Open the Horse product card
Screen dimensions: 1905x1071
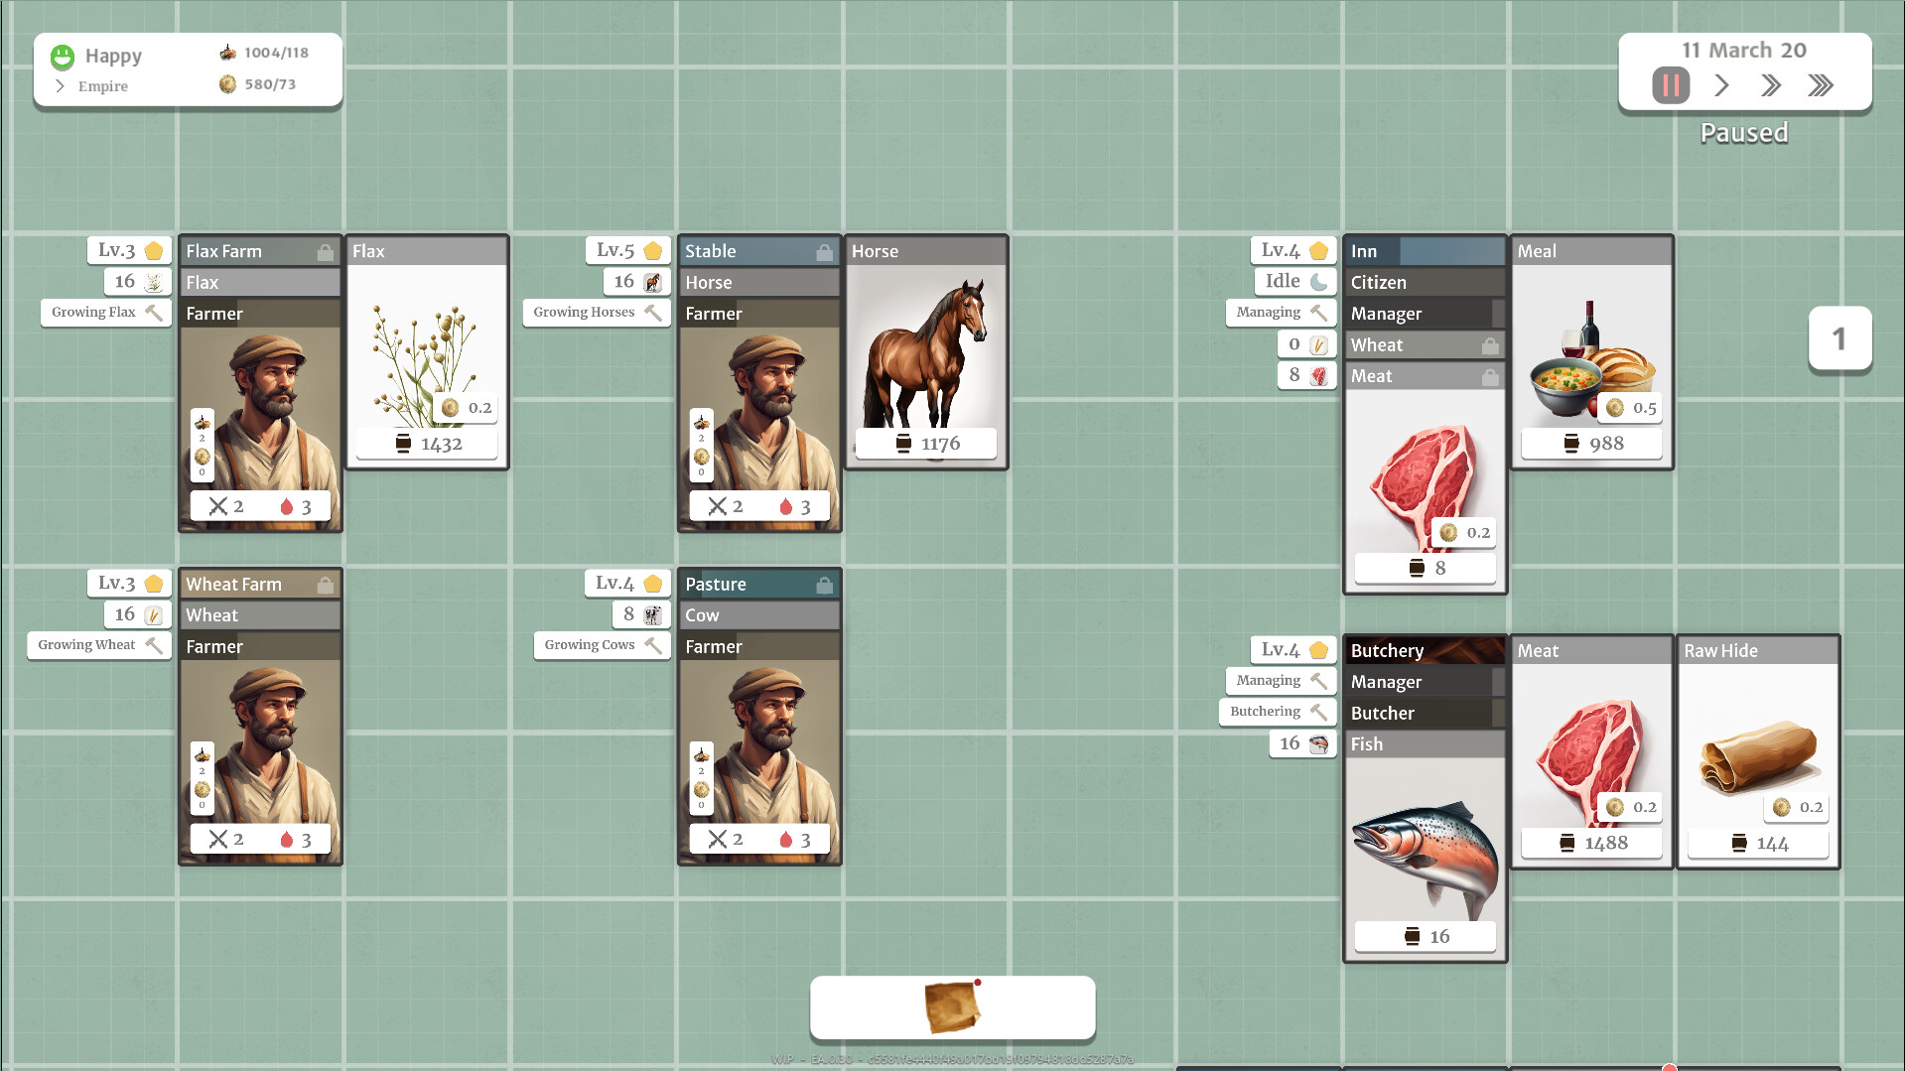coord(926,352)
